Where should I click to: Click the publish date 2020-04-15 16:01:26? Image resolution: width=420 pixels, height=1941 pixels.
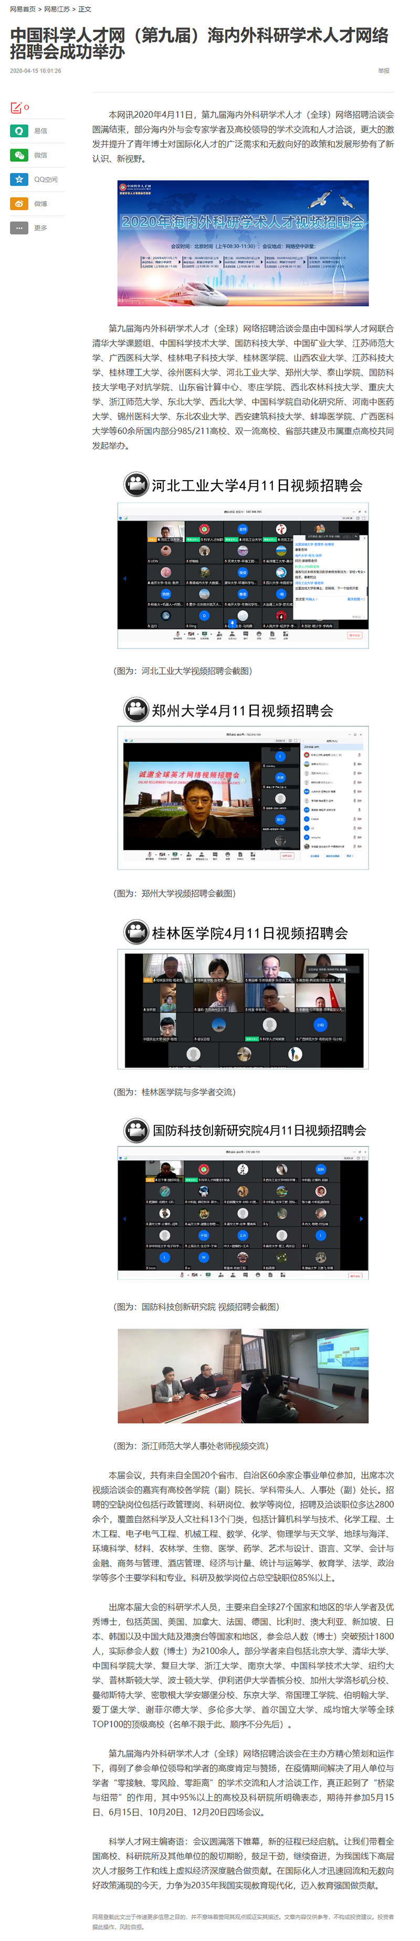point(35,71)
